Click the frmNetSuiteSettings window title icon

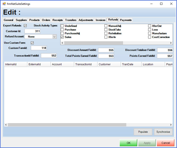click(4, 4)
